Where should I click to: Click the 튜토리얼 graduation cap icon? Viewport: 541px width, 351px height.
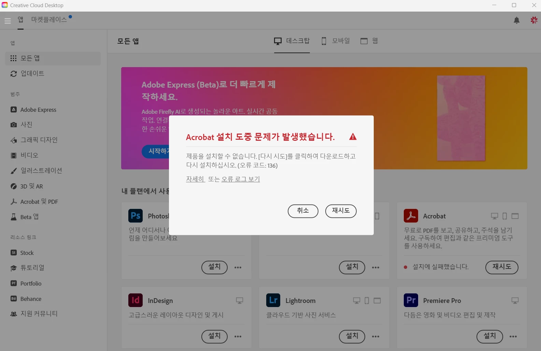click(x=14, y=268)
